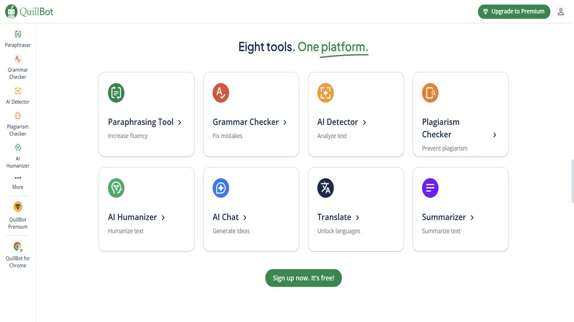Click the chevron next to Plagiarism Checker
The width and height of the screenshot is (574, 322).
(495, 135)
